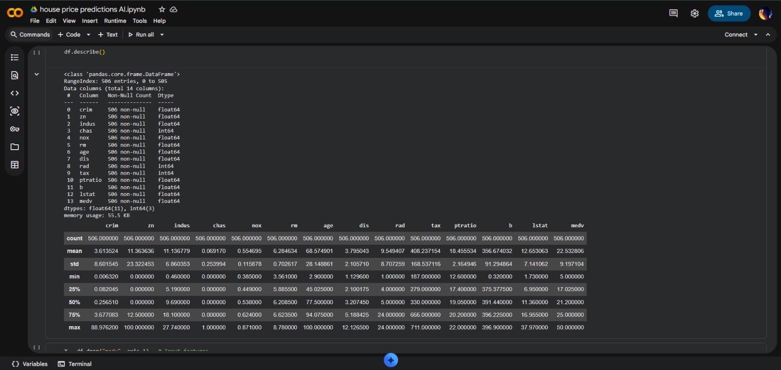Collapse the cell output chevron

[37, 75]
